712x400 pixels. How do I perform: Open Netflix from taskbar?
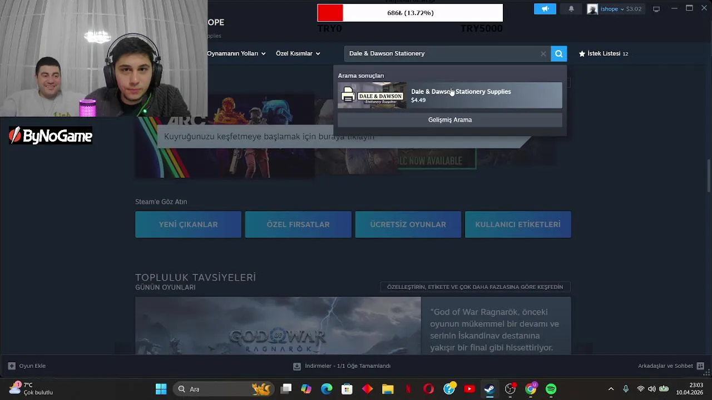408,389
